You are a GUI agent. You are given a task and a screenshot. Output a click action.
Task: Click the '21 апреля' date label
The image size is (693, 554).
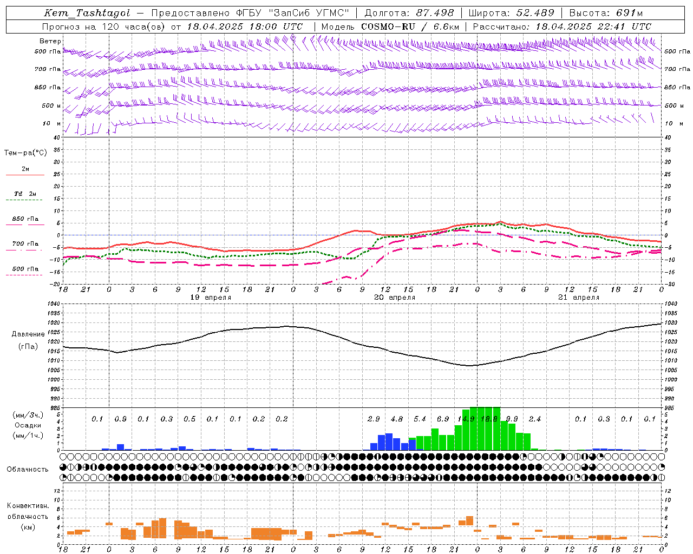[579, 298]
